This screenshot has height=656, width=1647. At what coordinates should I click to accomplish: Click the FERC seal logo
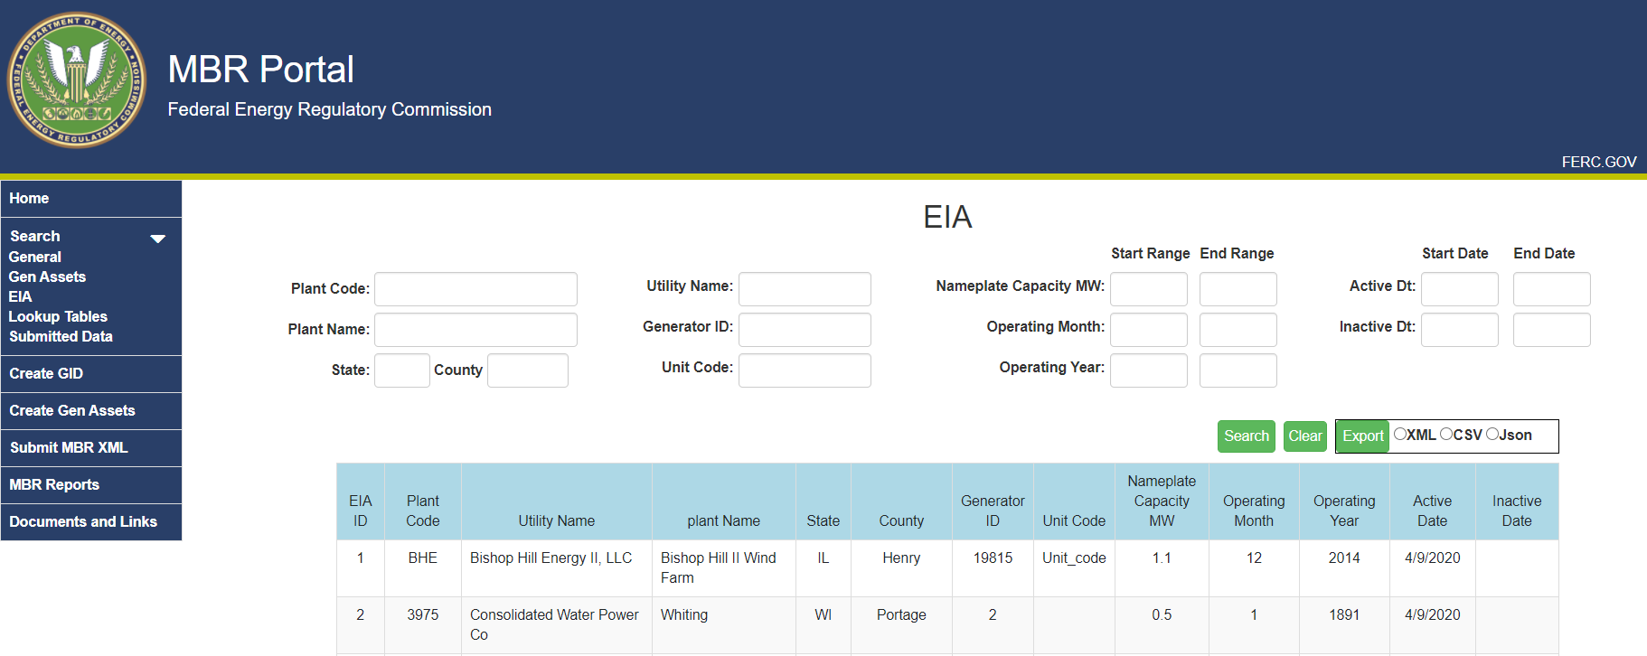pos(77,80)
